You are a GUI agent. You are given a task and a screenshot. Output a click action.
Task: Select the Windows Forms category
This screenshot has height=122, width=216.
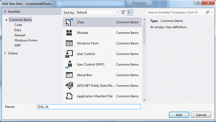26,40
